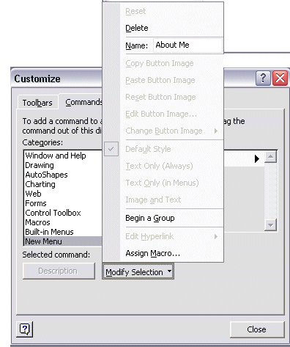Select Charting in Categories list
Screen dimensions: 290x347
point(63,184)
